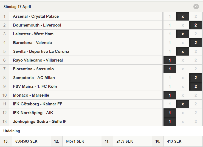Click the 12 rätt payout 64571 SEK
This screenshot has height=147, width=203.
75,141
